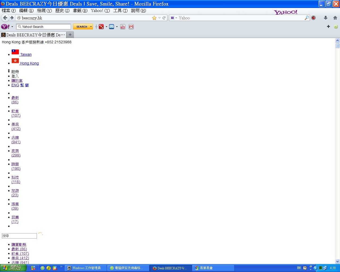Open the Gmail toolbar shortcut
Viewport: 340px width, 272px height.
131,27
